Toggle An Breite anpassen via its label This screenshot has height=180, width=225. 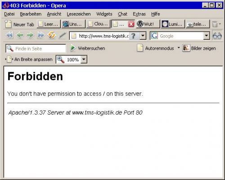(33, 59)
